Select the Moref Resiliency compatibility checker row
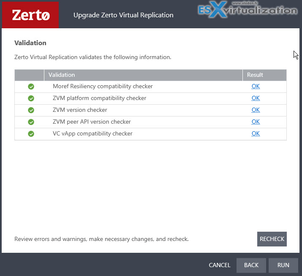 [x=150, y=87]
